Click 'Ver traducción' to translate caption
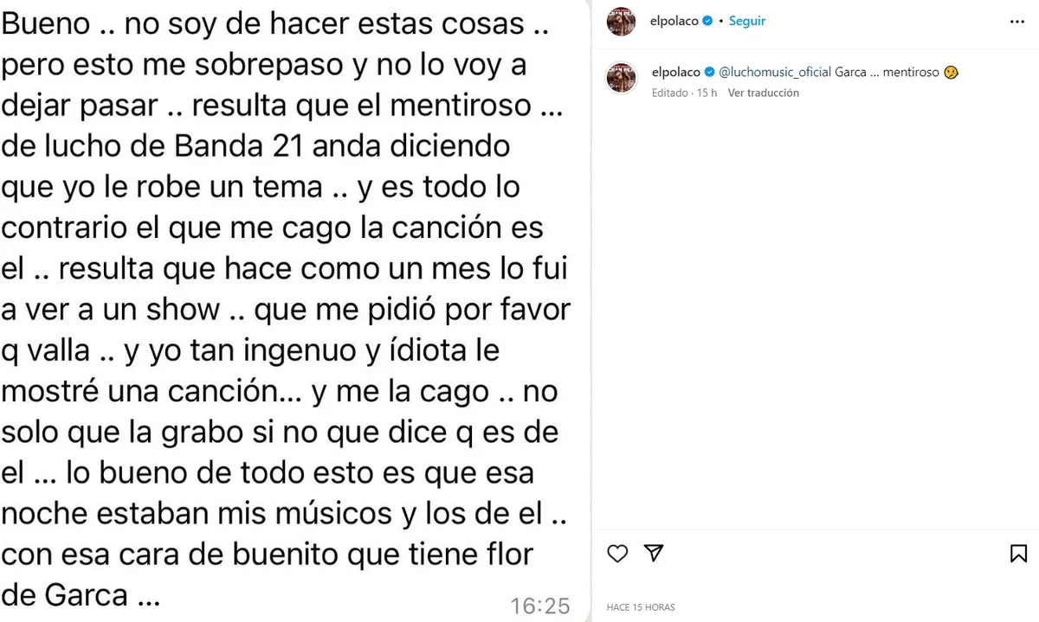 pyautogui.click(x=763, y=93)
